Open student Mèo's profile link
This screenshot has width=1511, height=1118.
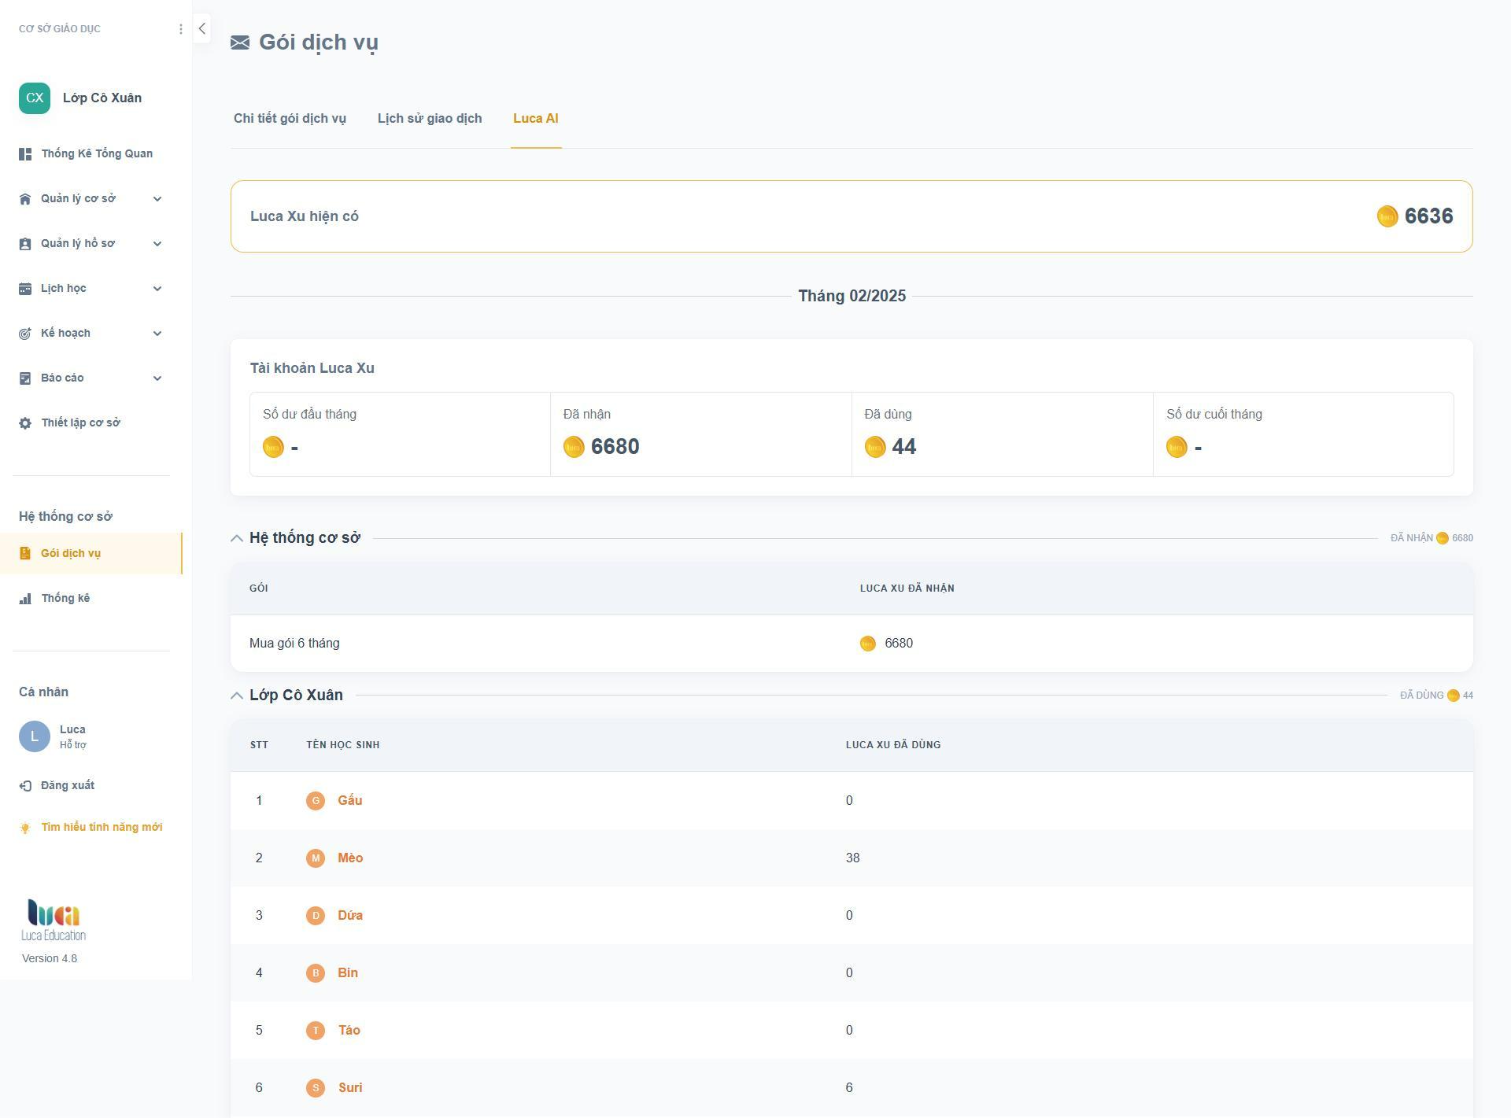click(350, 858)
